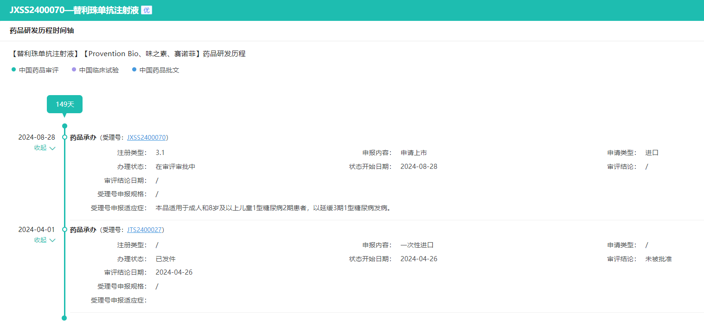Click the 2024-08-28 date label
This screenshot has width=704, height=328.
tap(37, 137)
